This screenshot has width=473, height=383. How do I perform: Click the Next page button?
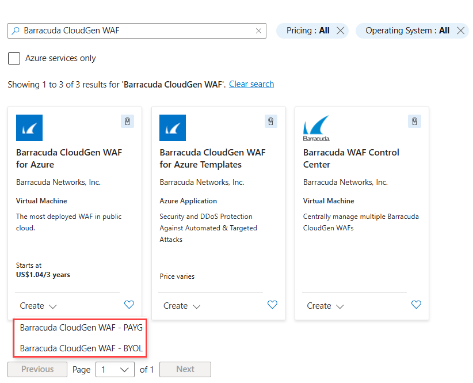[185, 369]
